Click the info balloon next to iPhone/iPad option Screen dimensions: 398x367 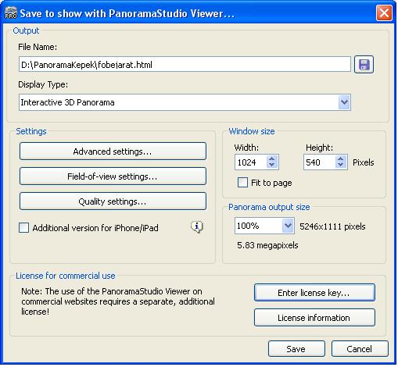pos(197,227)
